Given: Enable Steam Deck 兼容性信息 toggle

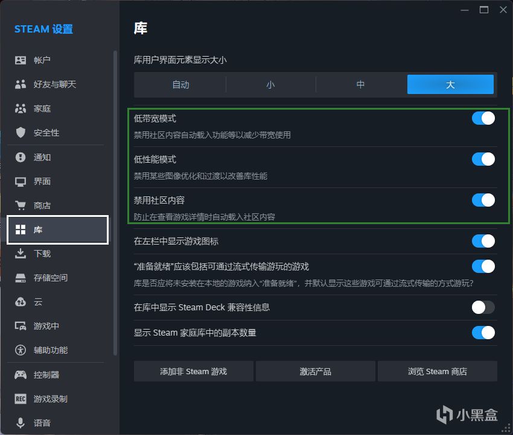Looking at the screenshot, I should [x=483, y=307].
